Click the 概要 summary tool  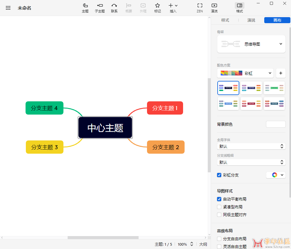click(x=129, y=8)
